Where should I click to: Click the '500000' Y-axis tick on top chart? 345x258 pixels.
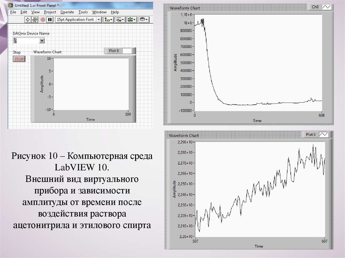[186, 63]
